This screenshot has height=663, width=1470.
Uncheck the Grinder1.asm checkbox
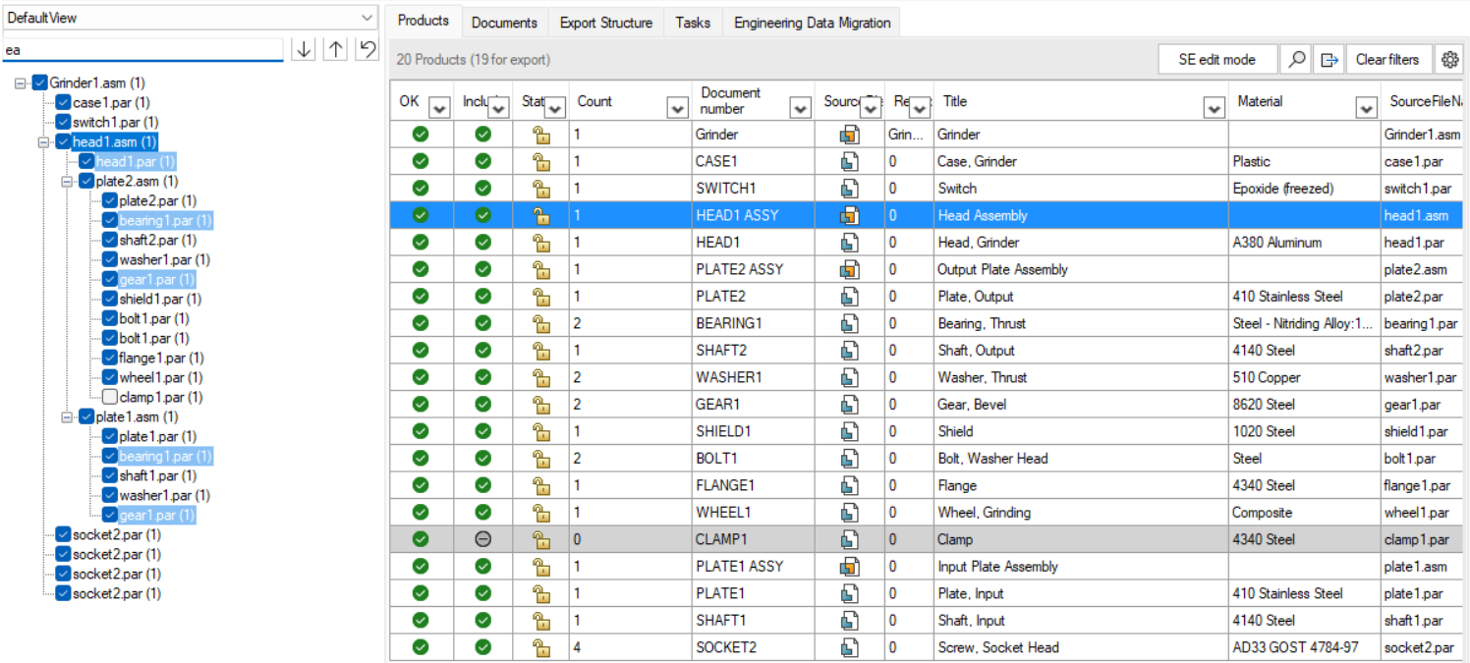[40, 83]
